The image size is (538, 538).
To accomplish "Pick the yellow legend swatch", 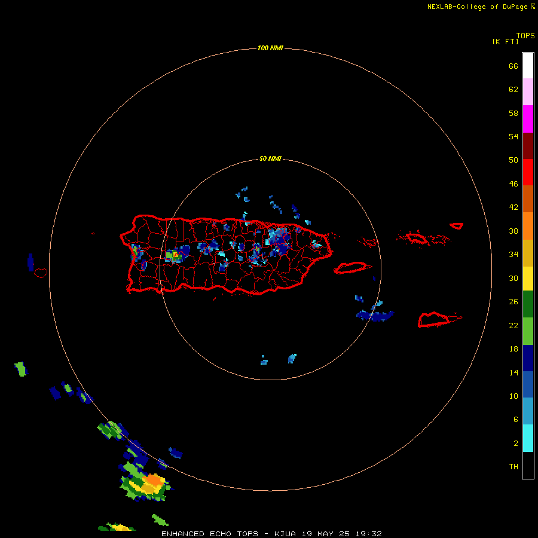I will [528, 279].
